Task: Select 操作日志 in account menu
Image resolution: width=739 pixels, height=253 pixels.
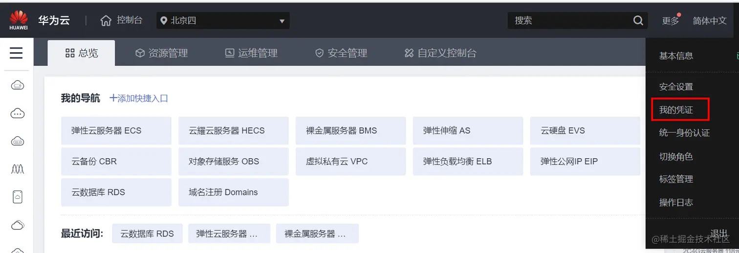Action: click(676, 202)
